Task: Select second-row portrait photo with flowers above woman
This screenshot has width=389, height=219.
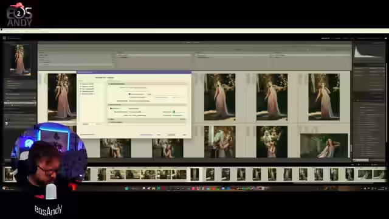Action: click(x=272, y=142)
